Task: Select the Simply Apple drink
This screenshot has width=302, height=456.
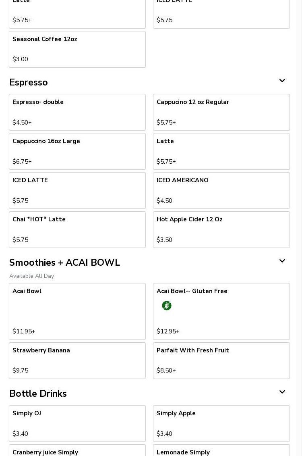Action: (221, 423)
